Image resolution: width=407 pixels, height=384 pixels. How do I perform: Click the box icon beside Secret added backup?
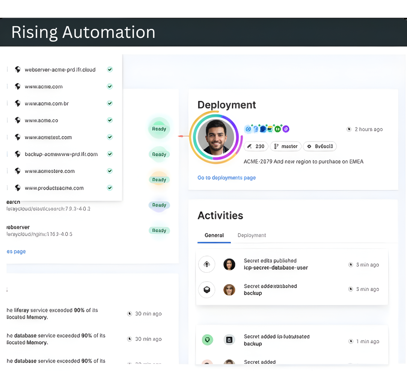[x=207, y=289]
